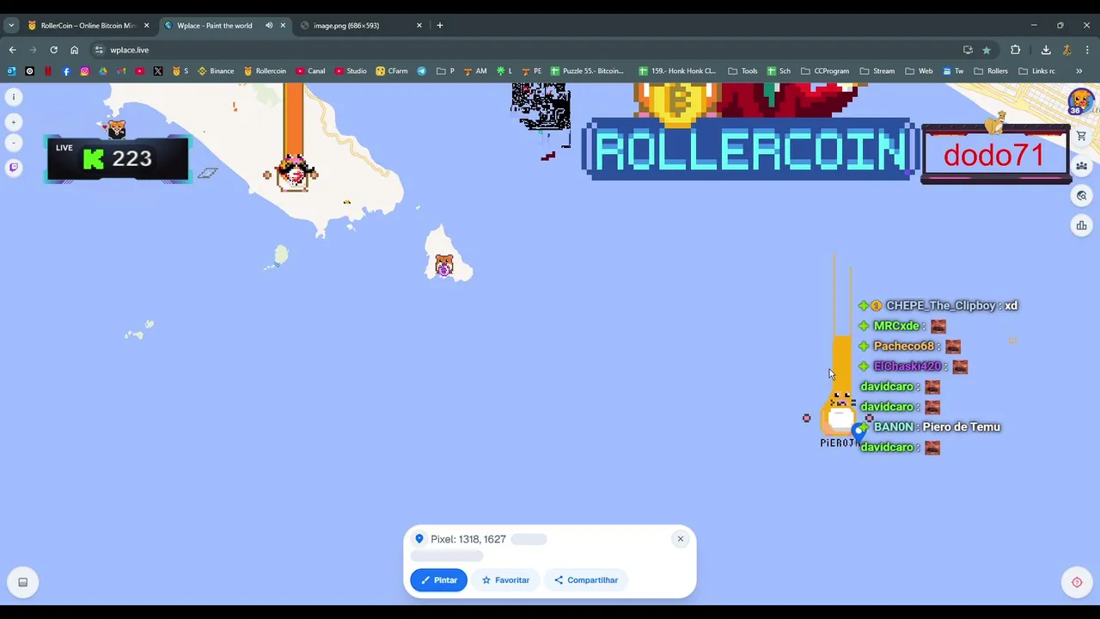This screenshot has height=619, width=1100.
Task: Expand the CCProgram bookmark folder
Action: [825, 71]
